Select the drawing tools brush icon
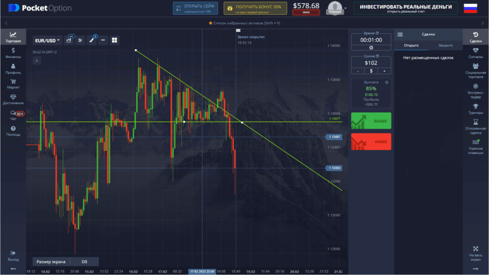 pos(91,41)
